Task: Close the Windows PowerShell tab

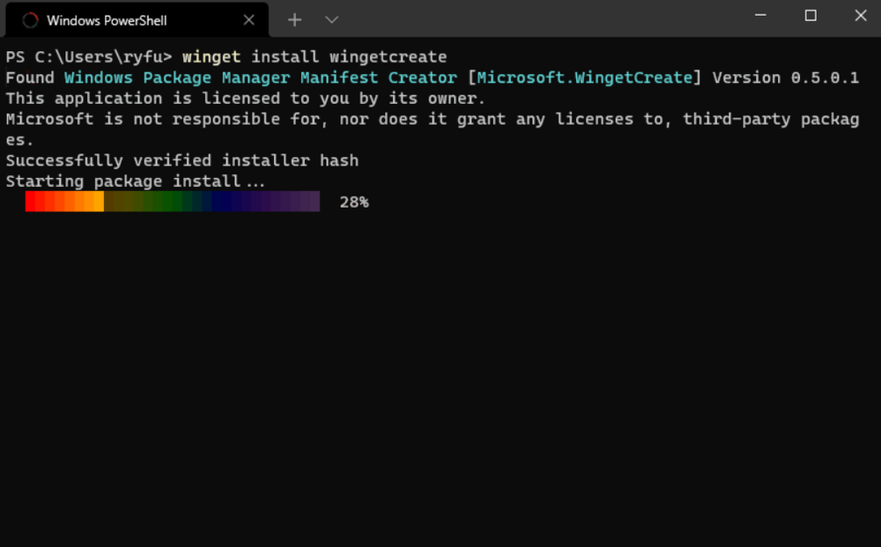Action: point(249,20)
